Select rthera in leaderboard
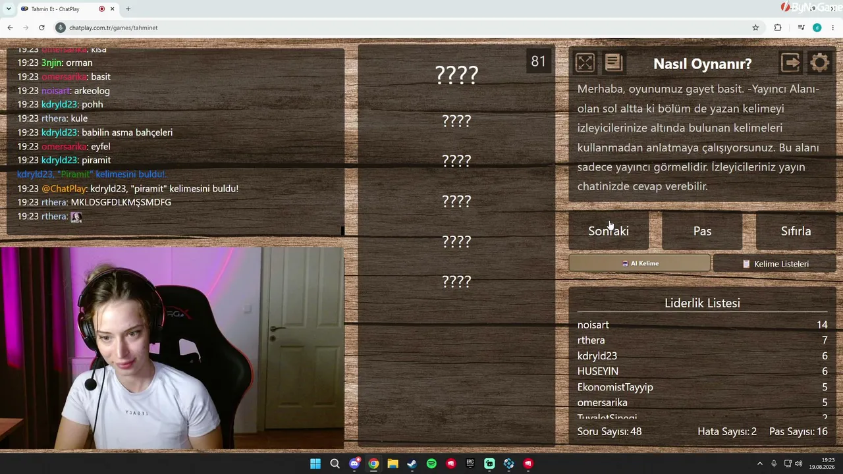The height and width of the screenshot is (474, 843). (x=591, y=340)
